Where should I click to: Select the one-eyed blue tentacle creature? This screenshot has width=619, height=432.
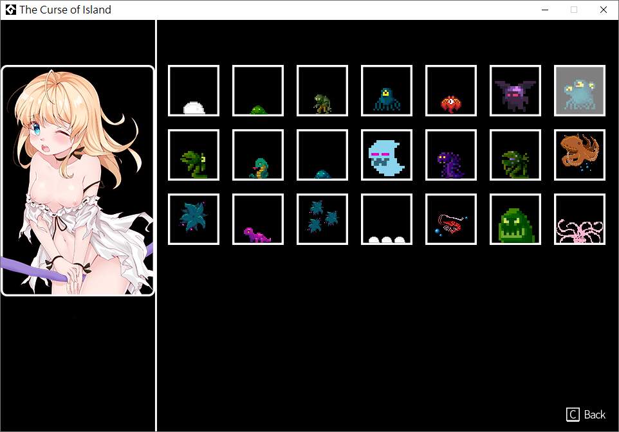387,91
